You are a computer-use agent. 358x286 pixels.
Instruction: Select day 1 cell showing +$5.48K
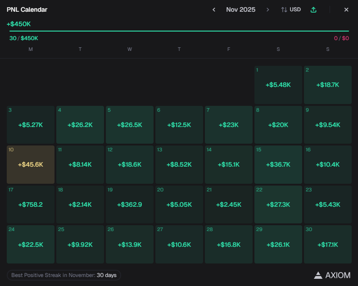[x=278, y=85]
